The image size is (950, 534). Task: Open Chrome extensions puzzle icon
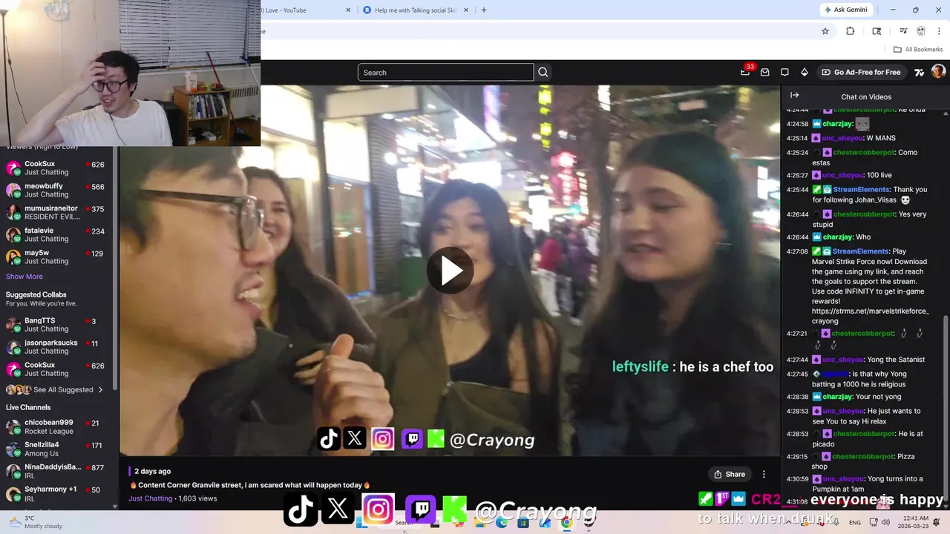[851, 31]
